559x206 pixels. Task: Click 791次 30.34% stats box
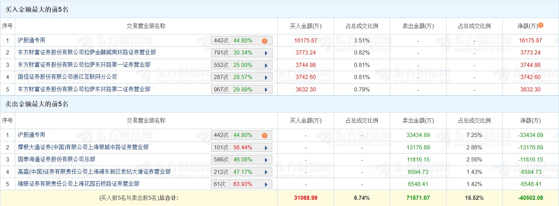click(x=242, y=53)
